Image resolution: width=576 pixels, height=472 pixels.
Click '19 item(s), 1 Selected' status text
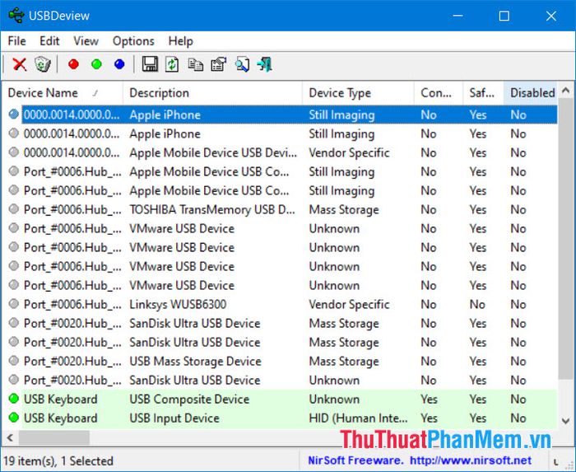(58, 460)
